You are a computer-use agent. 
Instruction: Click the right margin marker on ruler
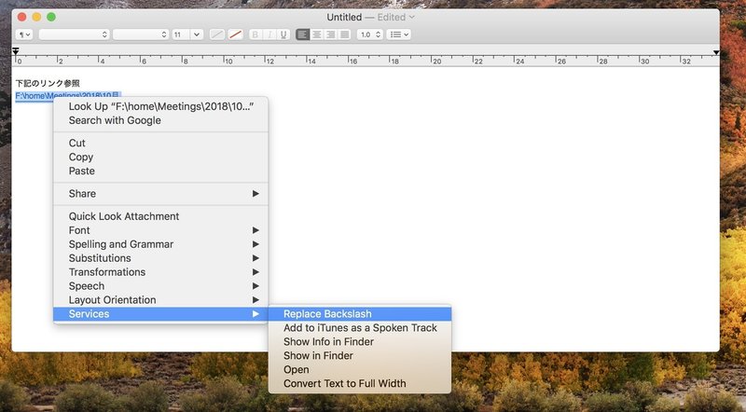pos(716,52)
